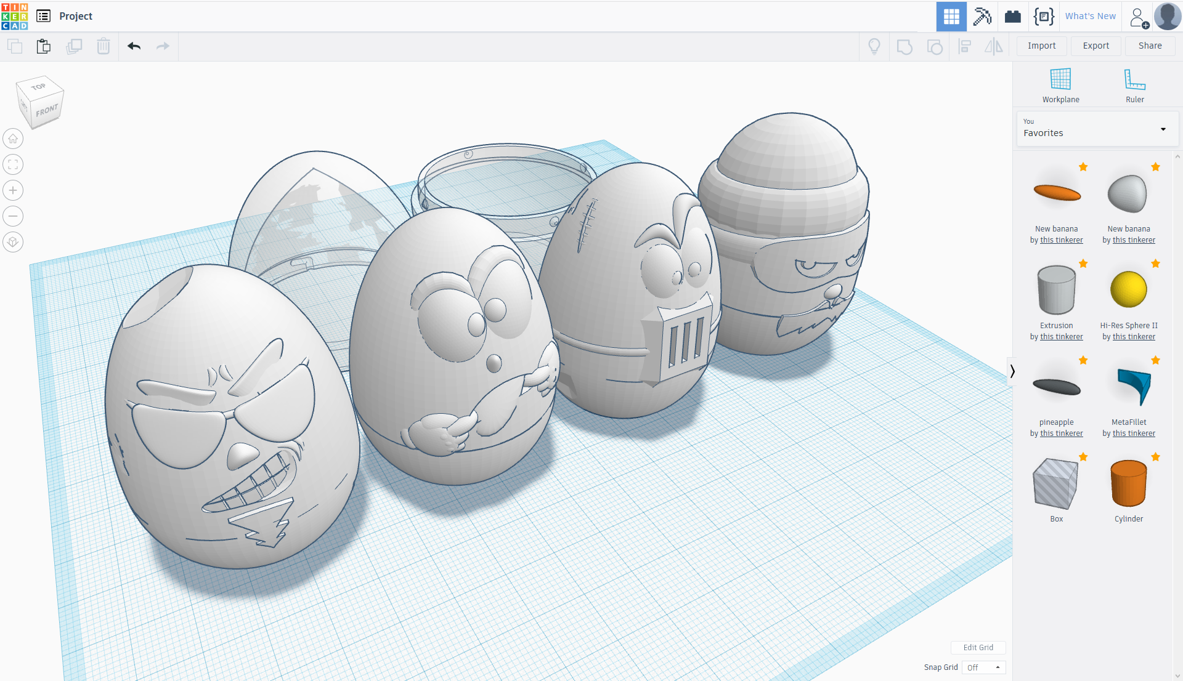The width and height of the screenshot is (1183, 681).
Task: Open the Snap Grid dropdown
Action: pos(984,667)
